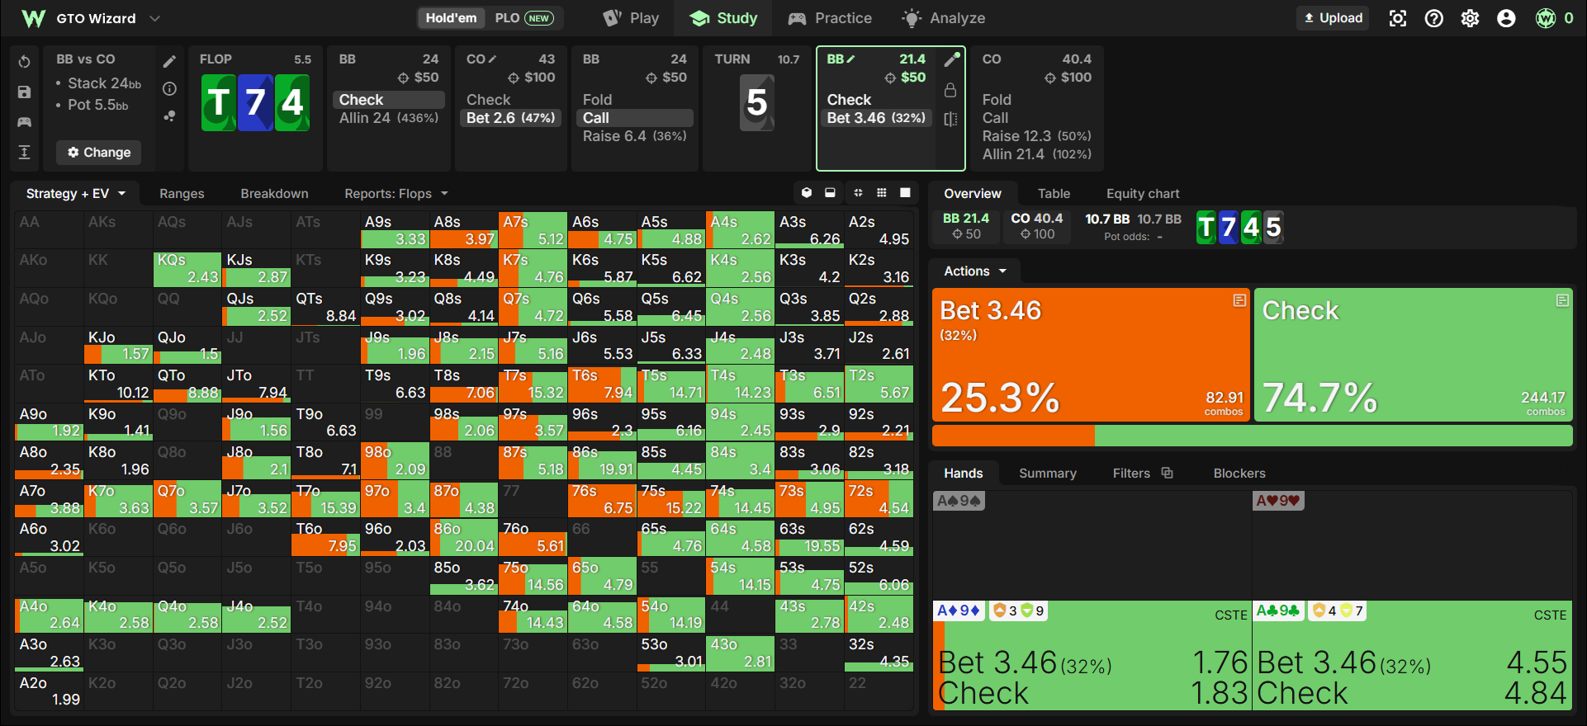Open the Strategy + EV dropdown

pyautogui.click(x=76, y=194)
